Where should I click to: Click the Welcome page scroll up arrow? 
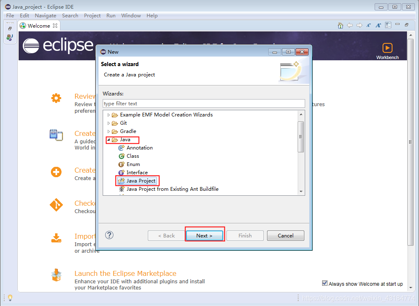pyautogui.click(x=410, y=35)
